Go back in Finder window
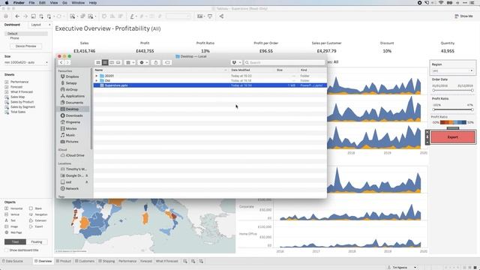Image resolution: width=480 pixels, height=270 pixels. (x=61, y=62)
